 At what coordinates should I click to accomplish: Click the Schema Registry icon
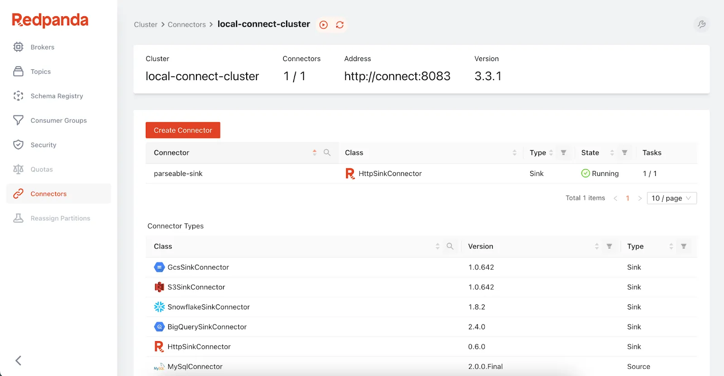(x=18, y=96)
